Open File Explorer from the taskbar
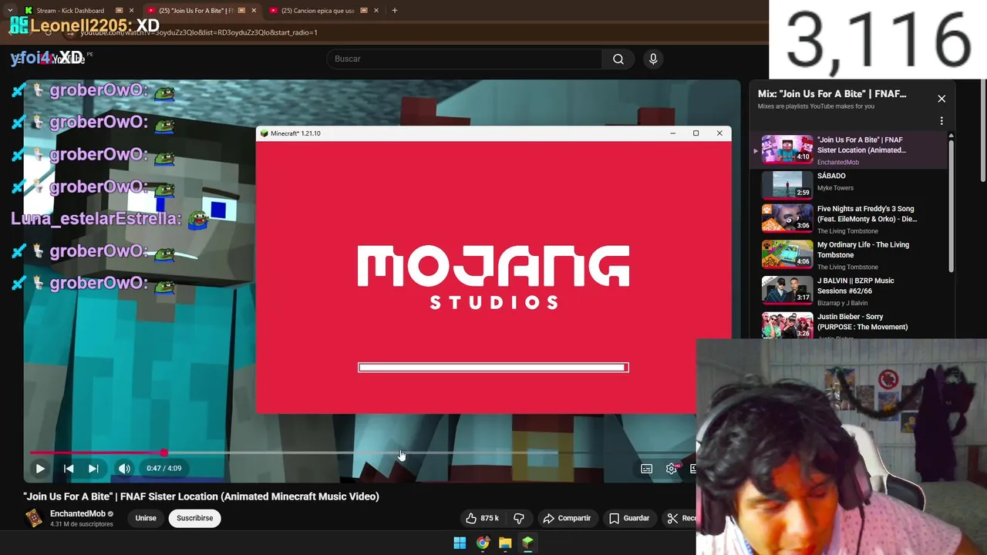 (505, 543)
